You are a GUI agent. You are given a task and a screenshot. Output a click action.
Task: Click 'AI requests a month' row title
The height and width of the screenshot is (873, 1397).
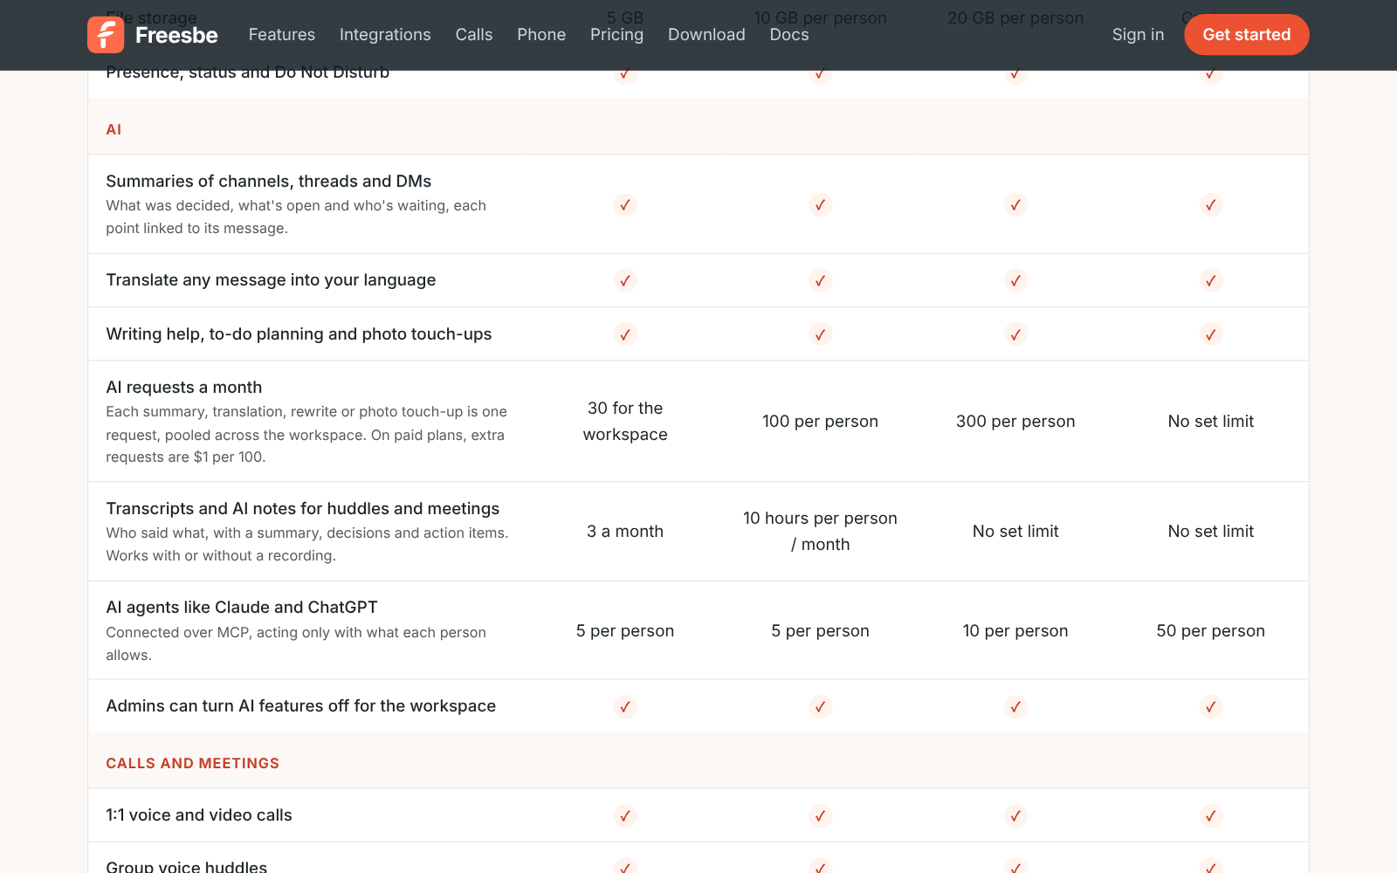[x=184, y=388]
